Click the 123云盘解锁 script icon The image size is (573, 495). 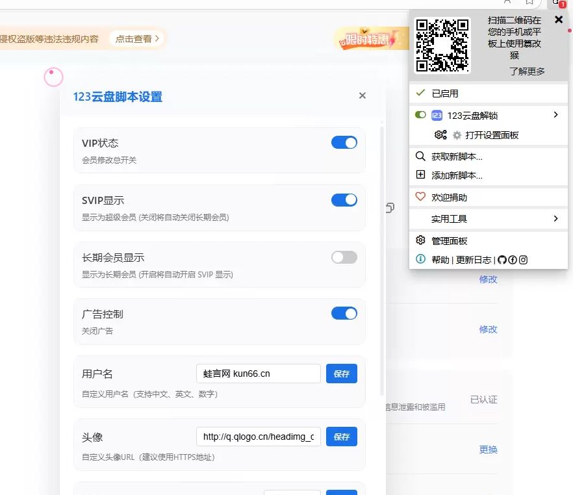pyautogui.click(x=437, y=114)
